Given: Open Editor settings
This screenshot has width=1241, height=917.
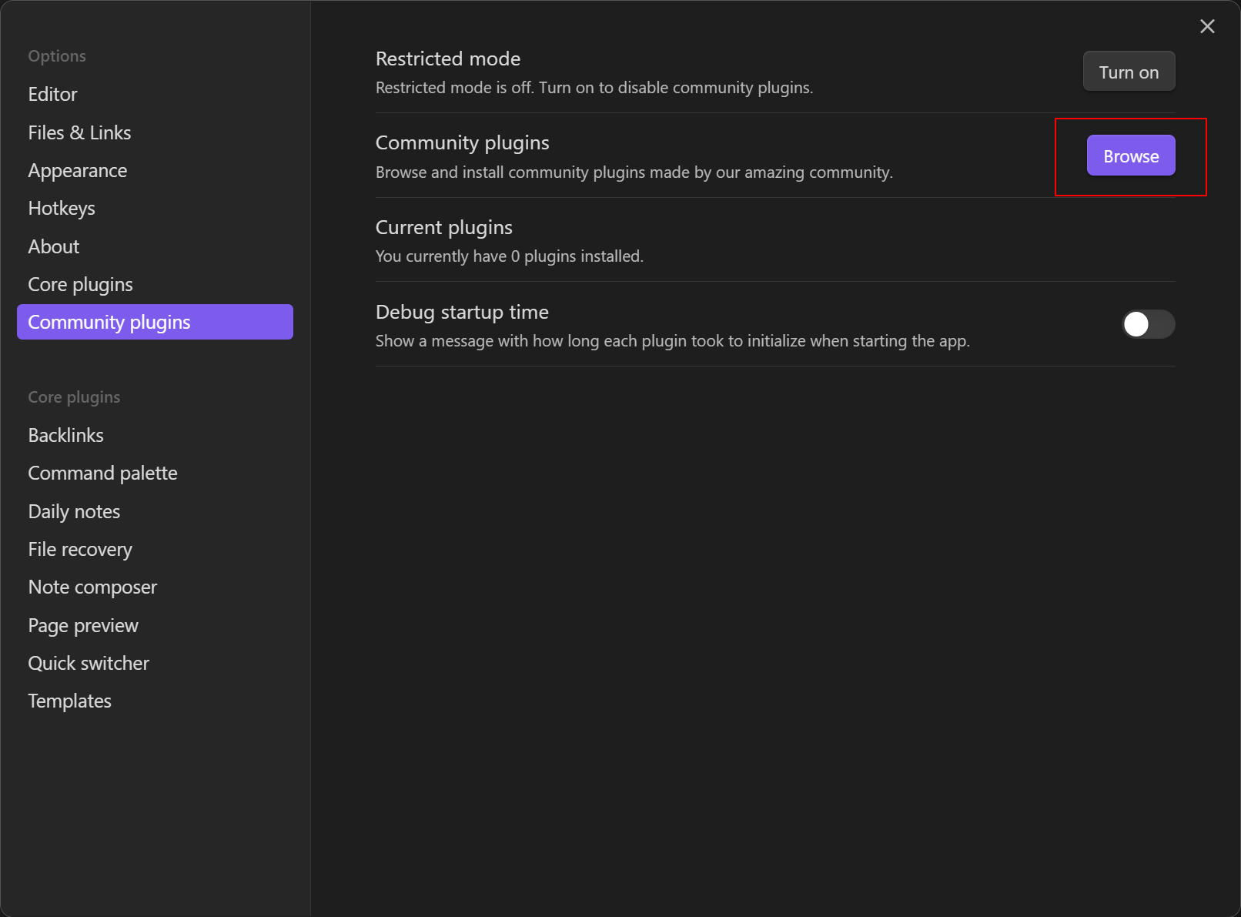Looking at the screenshot, I should [x=155, y=94].
